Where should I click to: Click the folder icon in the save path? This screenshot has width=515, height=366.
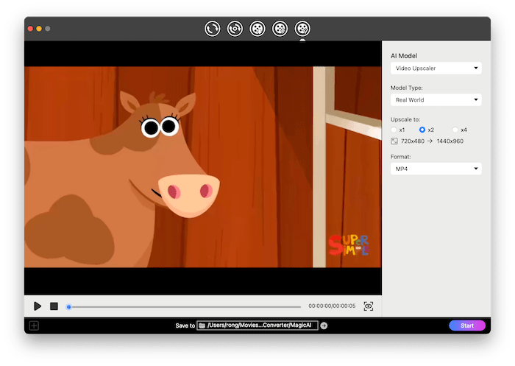point(202,325)
